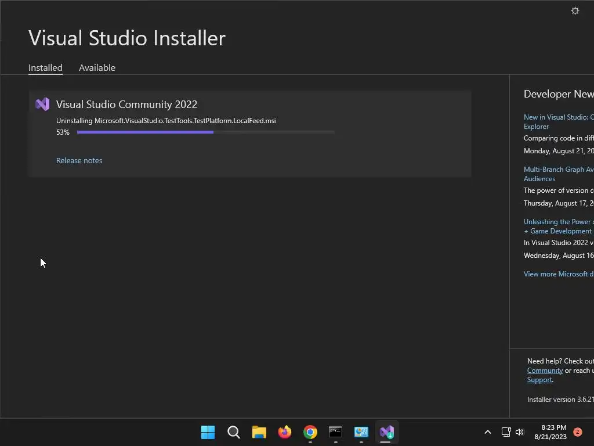Launch File Explorer from taskbar
The width and height of the screenshot is (594, 446).
(x=259, y=432)
